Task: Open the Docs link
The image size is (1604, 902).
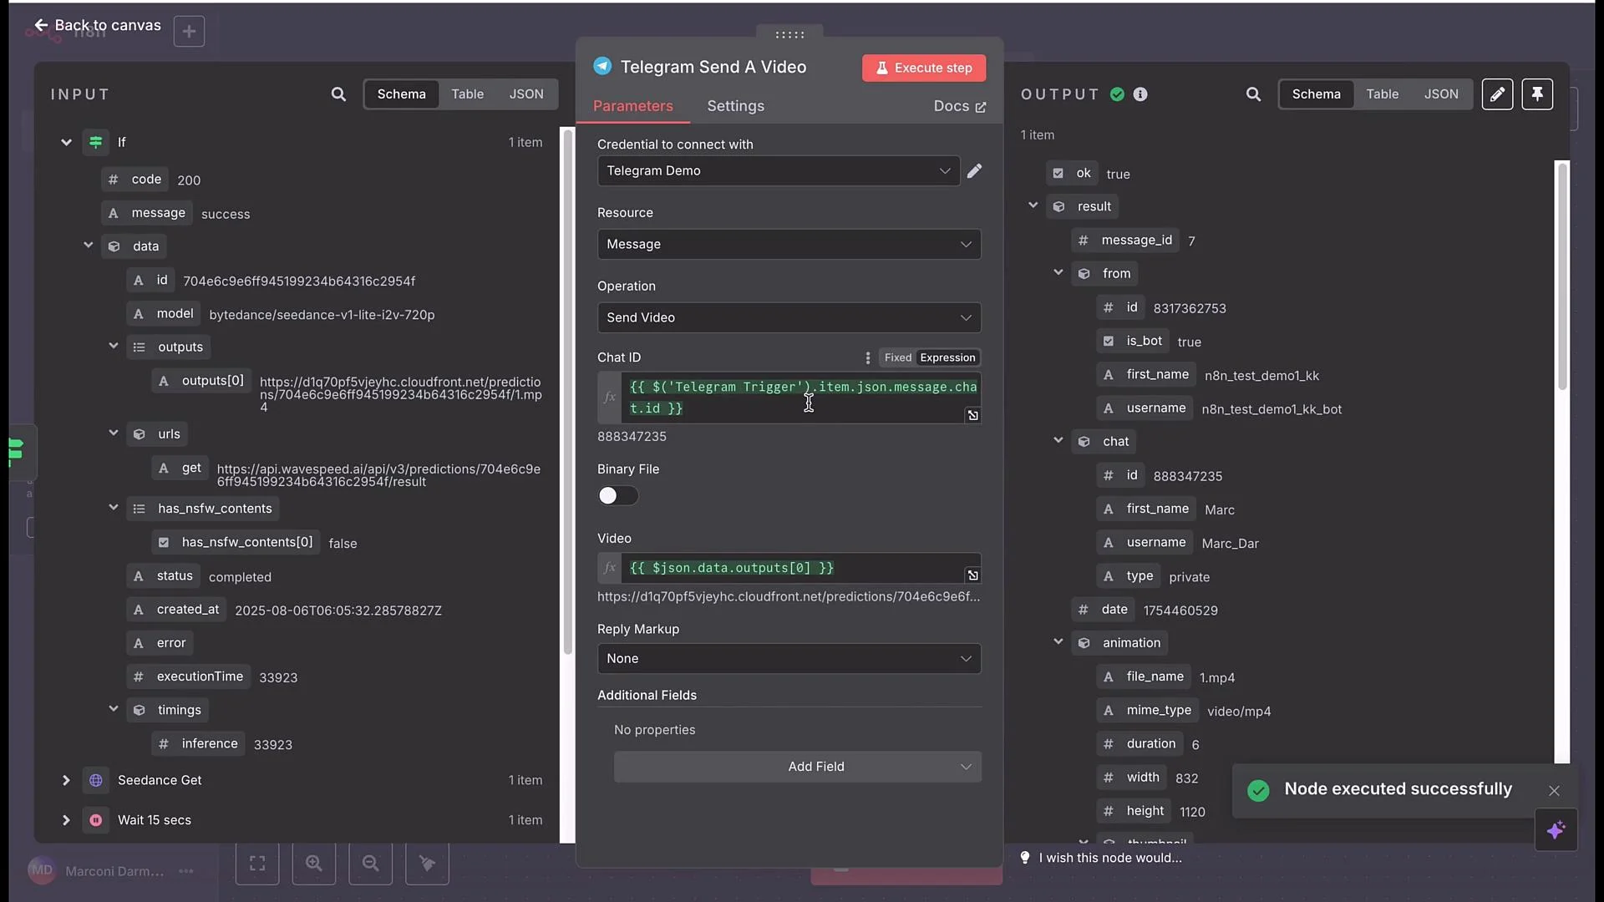Action: pos(959,106)
